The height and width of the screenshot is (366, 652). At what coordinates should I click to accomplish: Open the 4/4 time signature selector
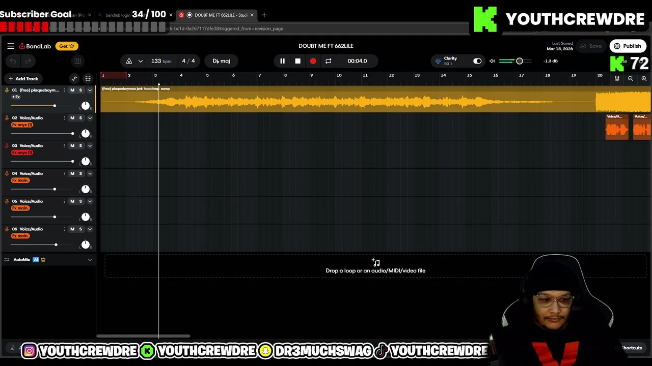click(188, 61)
